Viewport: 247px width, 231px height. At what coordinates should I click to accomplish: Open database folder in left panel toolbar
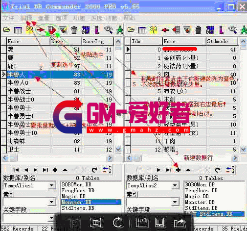click(7, 30)
